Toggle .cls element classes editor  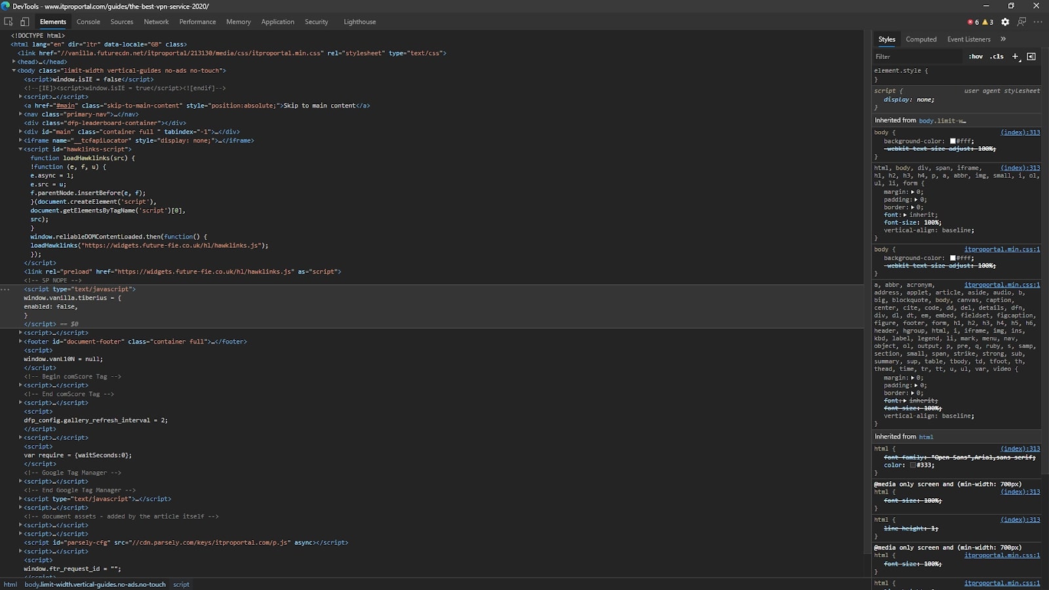point(997,56)
